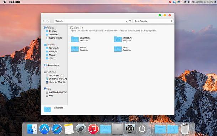
Task: Open iTunes music icon in dock
Action: coord(93,129)
